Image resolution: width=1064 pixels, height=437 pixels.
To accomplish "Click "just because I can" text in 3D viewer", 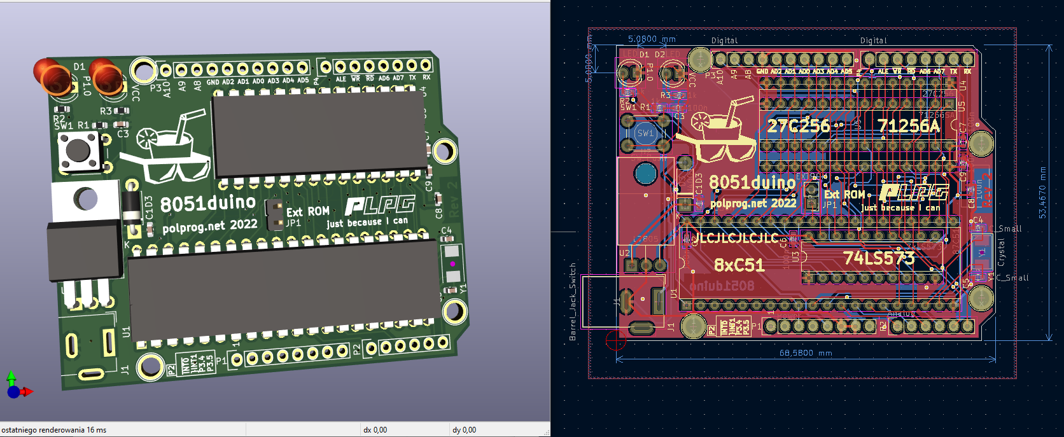I will 367,222.
